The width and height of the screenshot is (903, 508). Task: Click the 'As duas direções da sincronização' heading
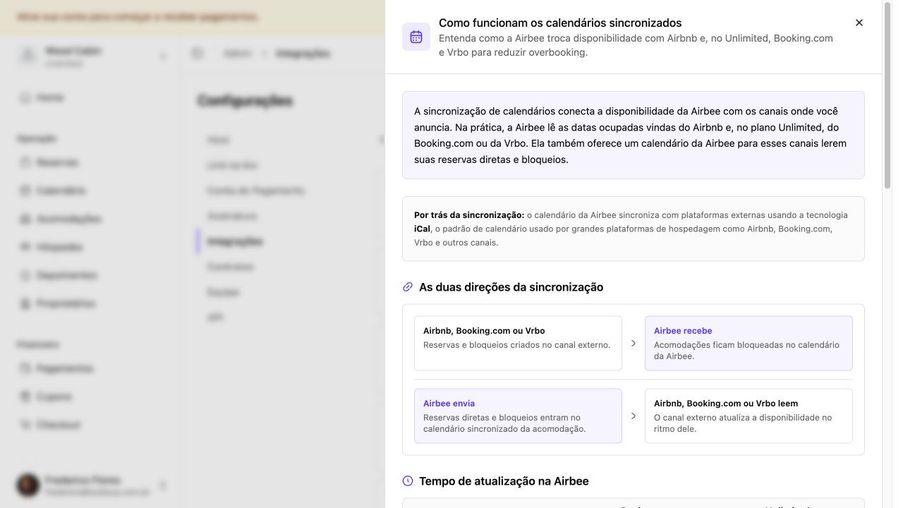tap(511, 287)
